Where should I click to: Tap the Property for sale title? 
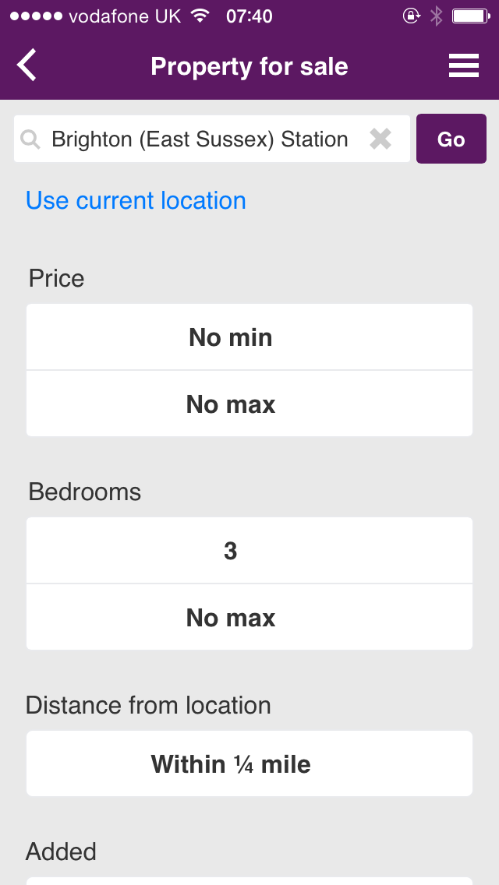tap(249, 66)
